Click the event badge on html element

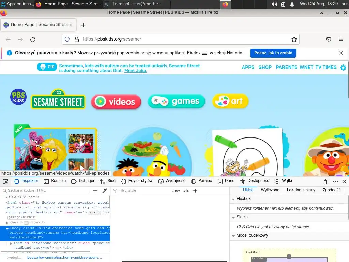[x=94, y=212]
